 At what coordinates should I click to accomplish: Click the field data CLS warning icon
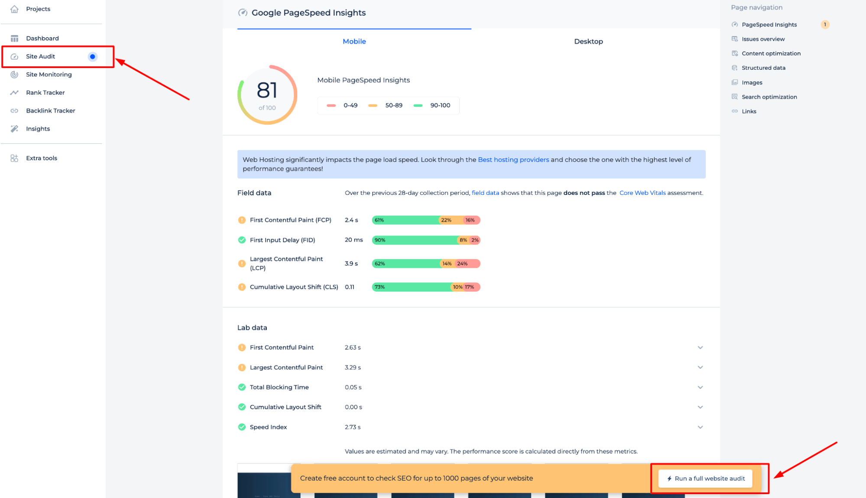(x=242, y=287)
